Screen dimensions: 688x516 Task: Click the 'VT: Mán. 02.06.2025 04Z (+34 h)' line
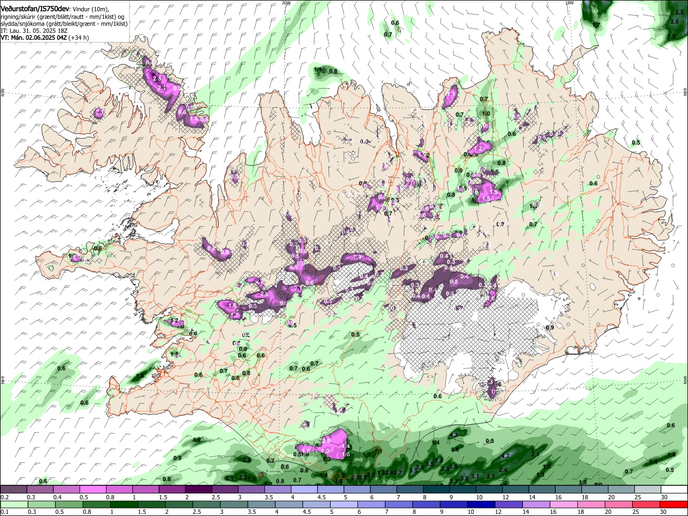click(45, 38)
